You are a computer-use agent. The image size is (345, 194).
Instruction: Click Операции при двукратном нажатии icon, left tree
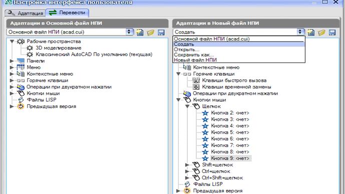click(x=21, y=87)
